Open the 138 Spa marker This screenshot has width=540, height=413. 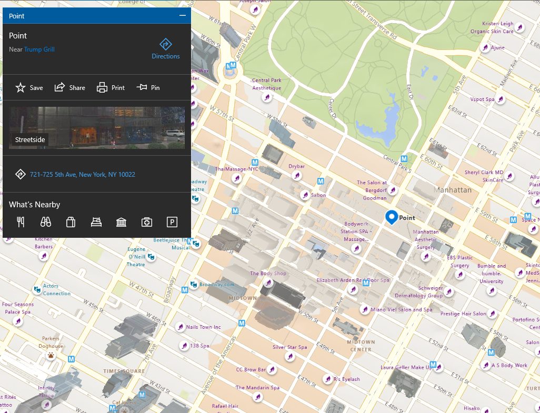coord(185,345)
